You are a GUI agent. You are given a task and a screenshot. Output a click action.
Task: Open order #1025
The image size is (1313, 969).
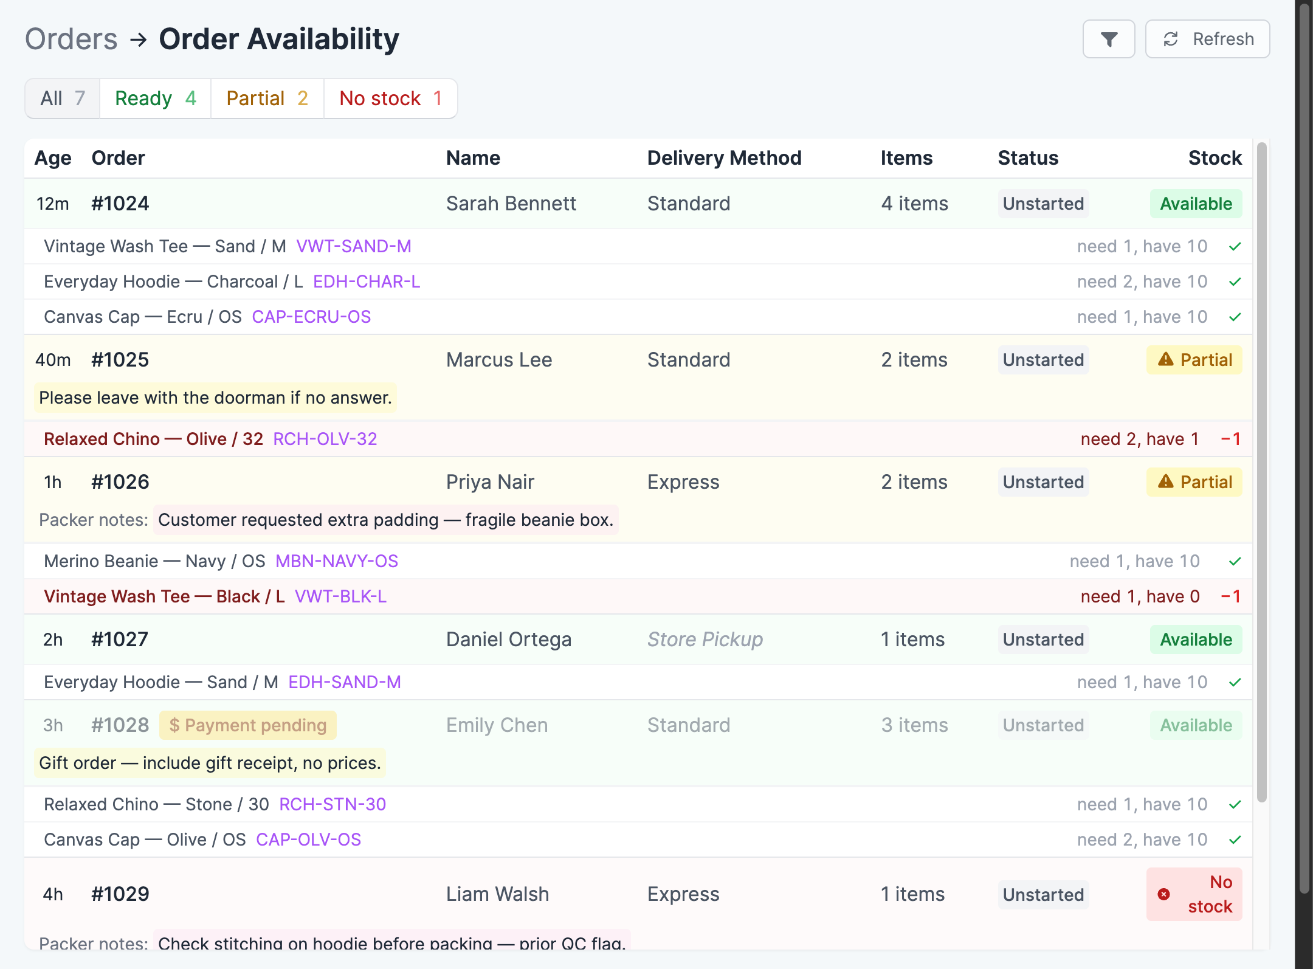[x=120, y=360]
